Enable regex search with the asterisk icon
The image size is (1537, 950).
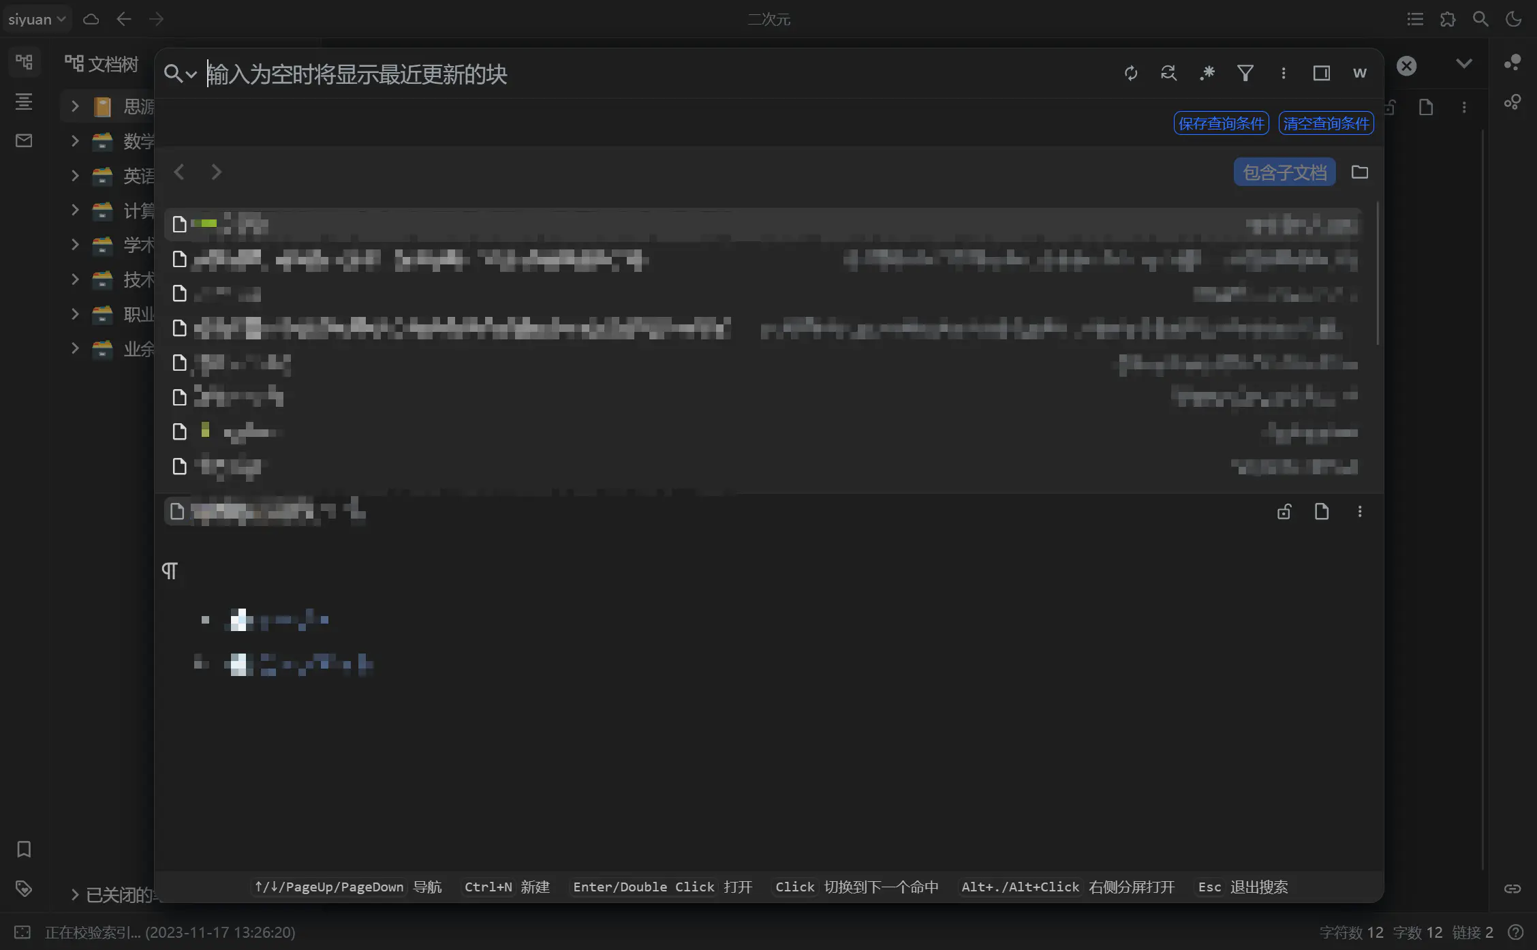pos(1207,72)
